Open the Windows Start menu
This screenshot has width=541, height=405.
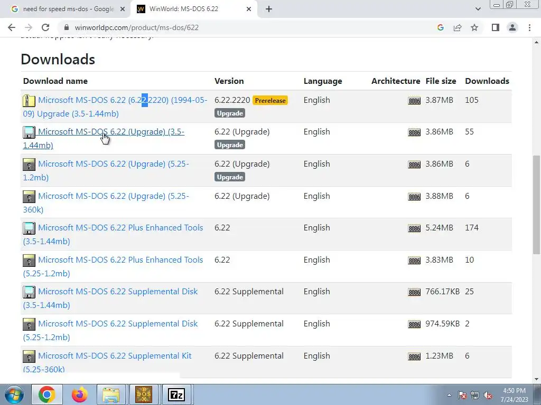pos(14,394)
